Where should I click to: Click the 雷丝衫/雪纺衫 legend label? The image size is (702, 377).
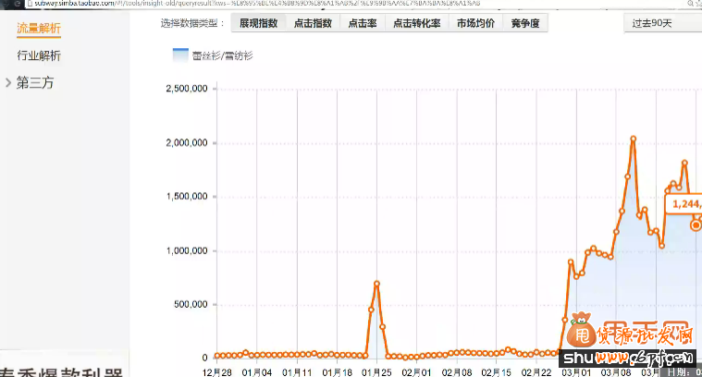222,56
